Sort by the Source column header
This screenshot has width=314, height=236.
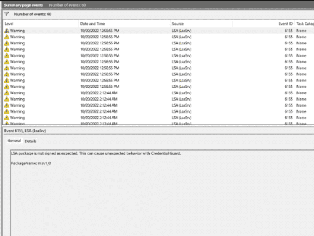[178, 24]
